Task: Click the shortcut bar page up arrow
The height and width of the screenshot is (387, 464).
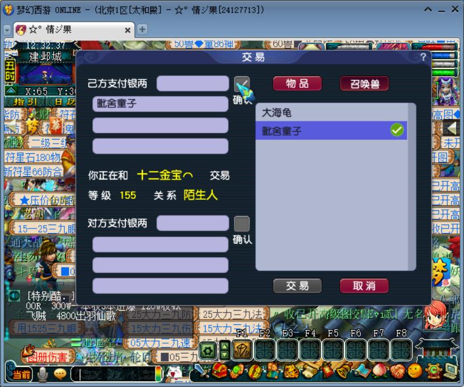Action: pos(225,346)
